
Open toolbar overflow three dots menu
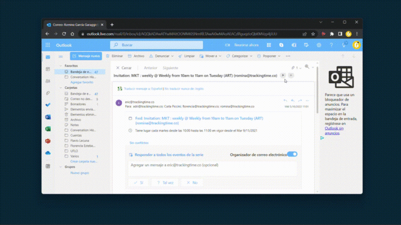pos(288,56)
